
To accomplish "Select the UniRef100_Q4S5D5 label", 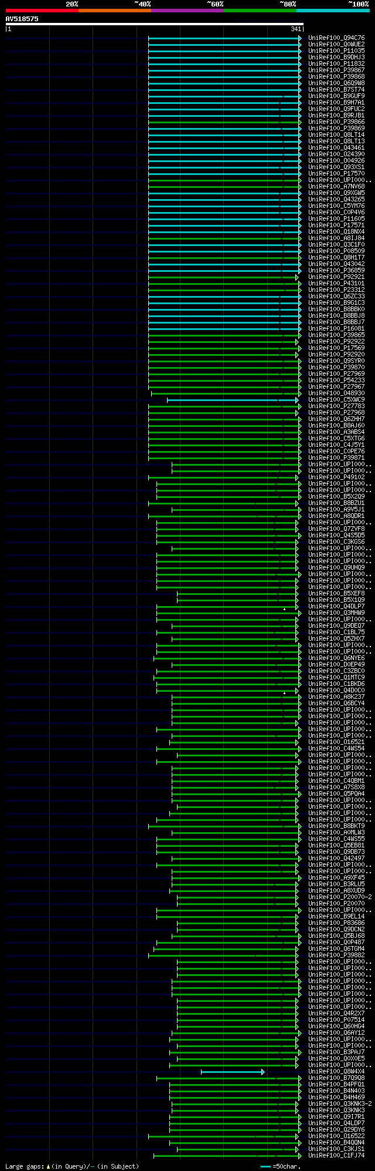I will (x=336, y=536).
